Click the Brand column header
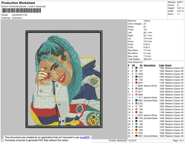The height and width of the screenshot is (143, 185). point(168,65)
